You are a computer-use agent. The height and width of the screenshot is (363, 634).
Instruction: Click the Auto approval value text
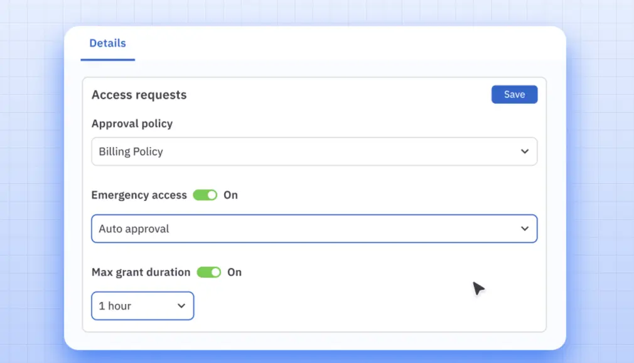click(134, 229)
